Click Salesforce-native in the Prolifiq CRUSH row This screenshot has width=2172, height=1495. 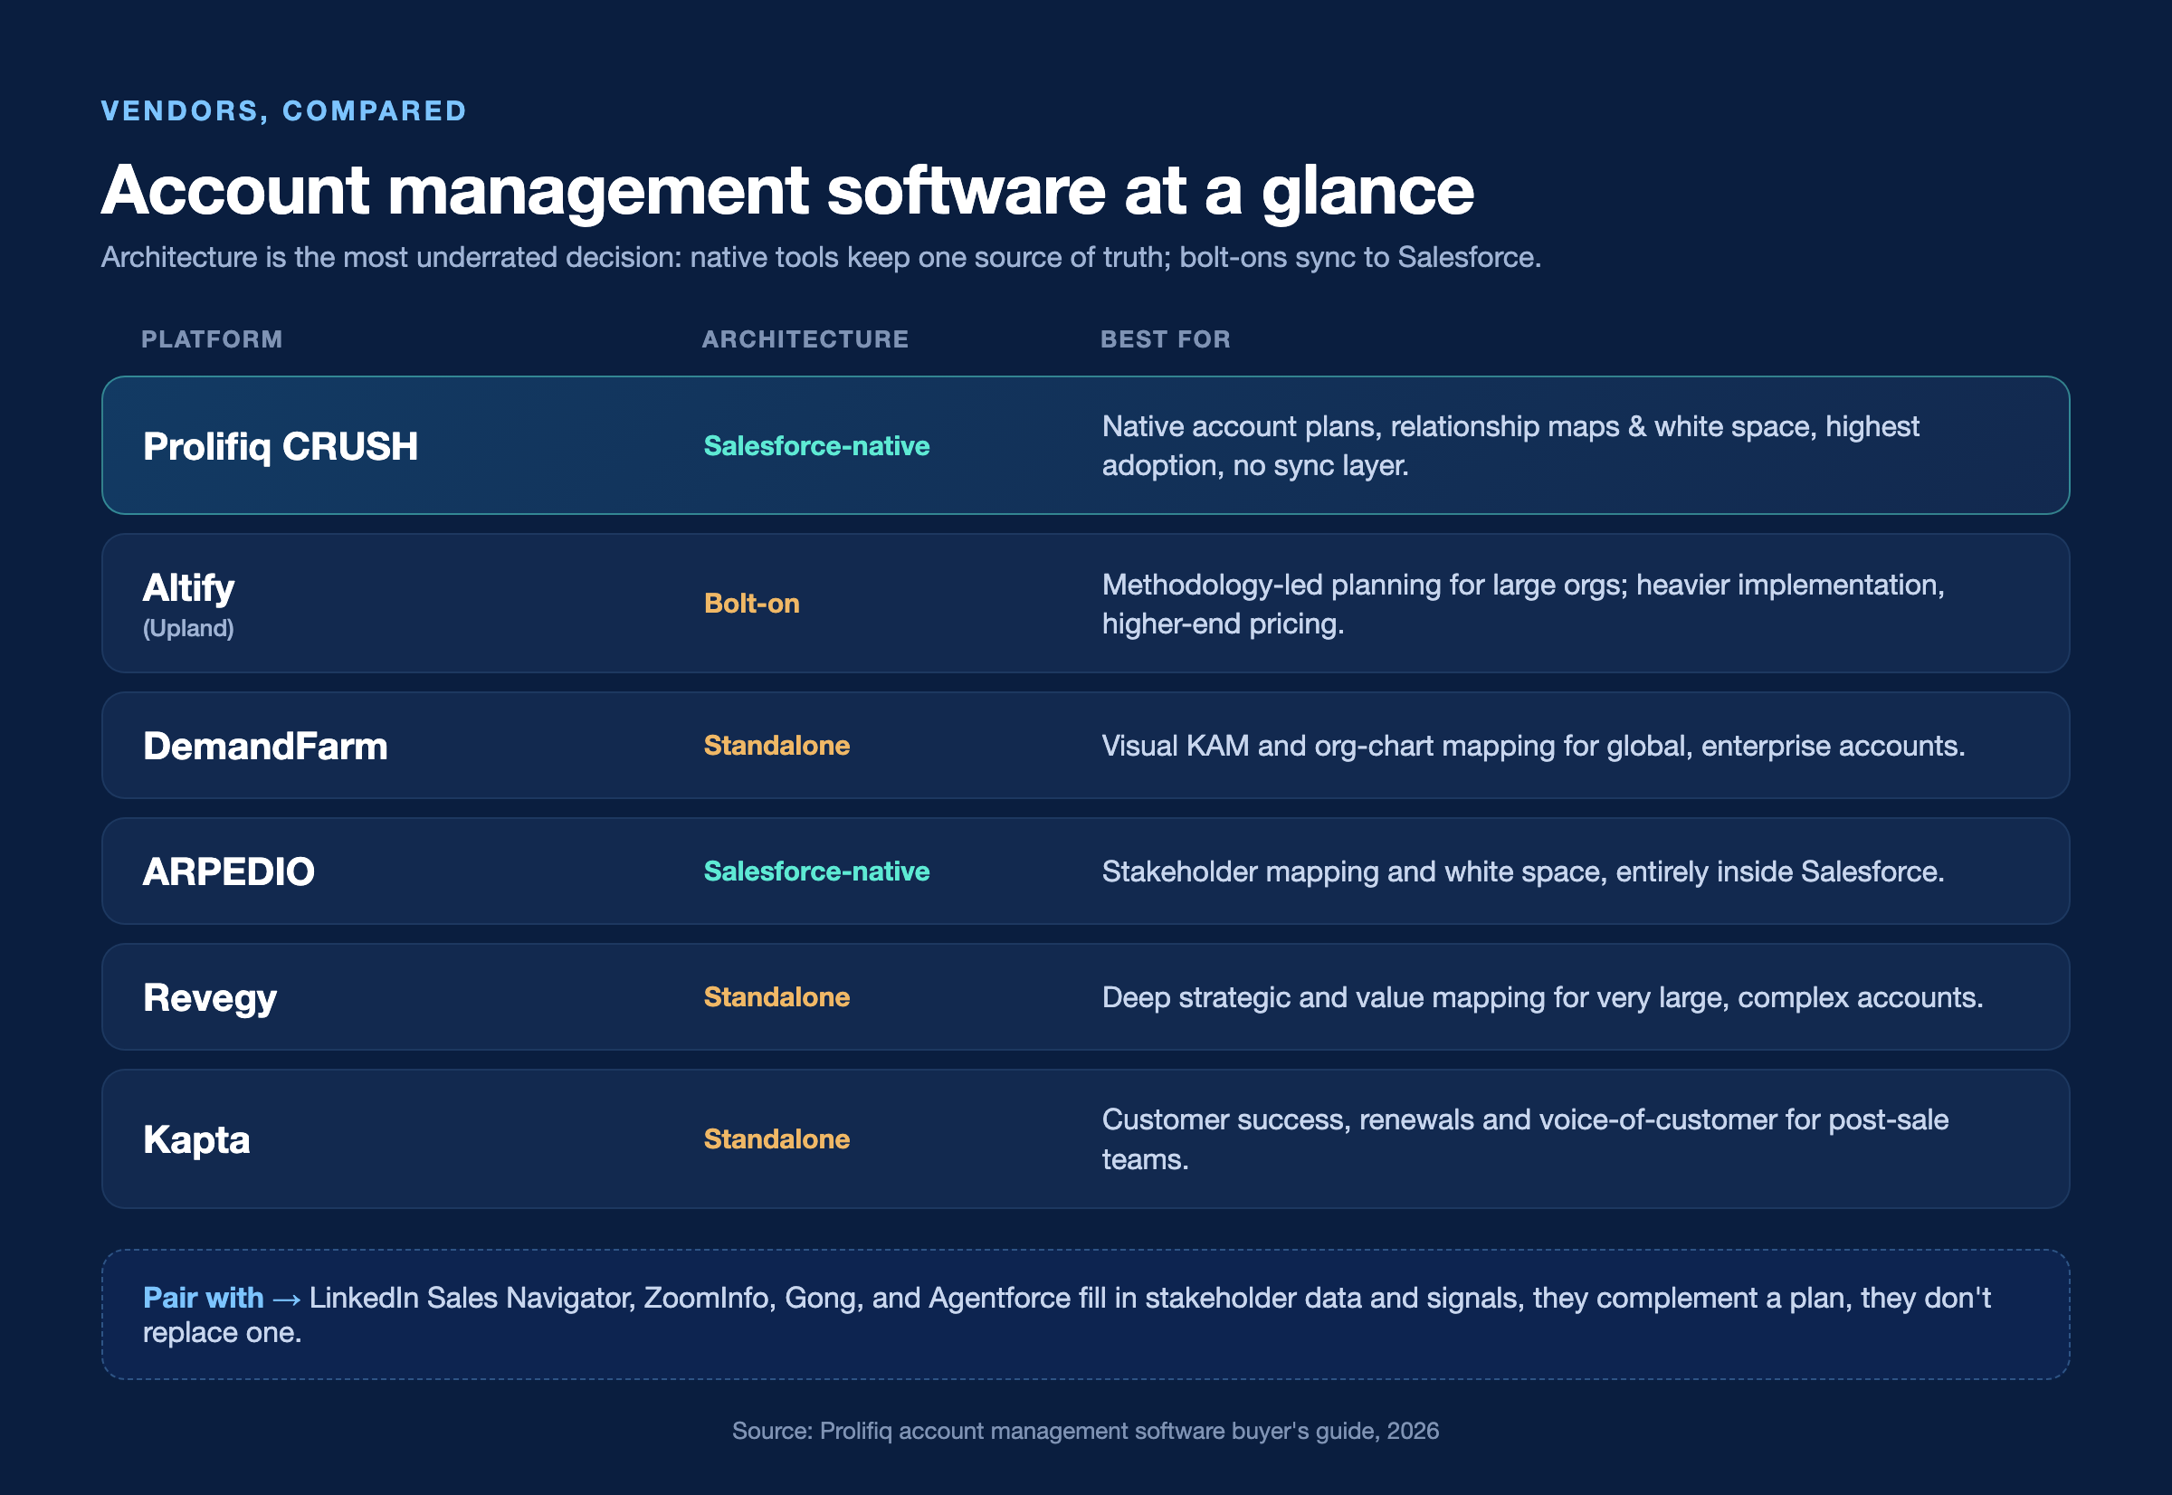(816, 446)
